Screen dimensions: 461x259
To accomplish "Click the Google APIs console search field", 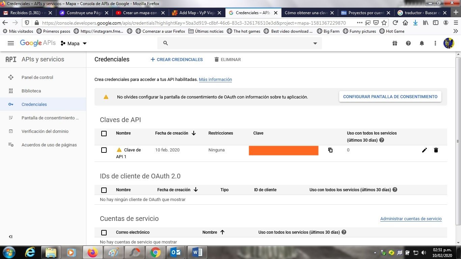I will click(x=240, y=43).
